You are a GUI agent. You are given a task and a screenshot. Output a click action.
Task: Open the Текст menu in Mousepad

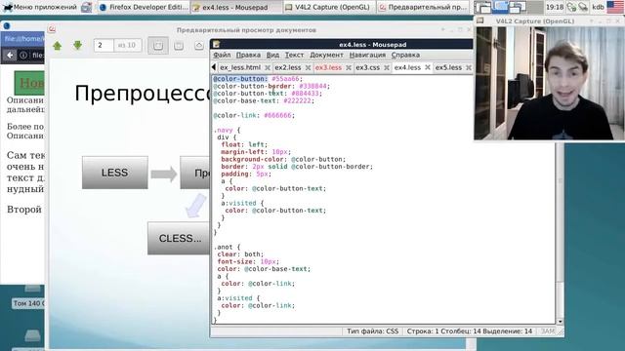pos(294,55)
